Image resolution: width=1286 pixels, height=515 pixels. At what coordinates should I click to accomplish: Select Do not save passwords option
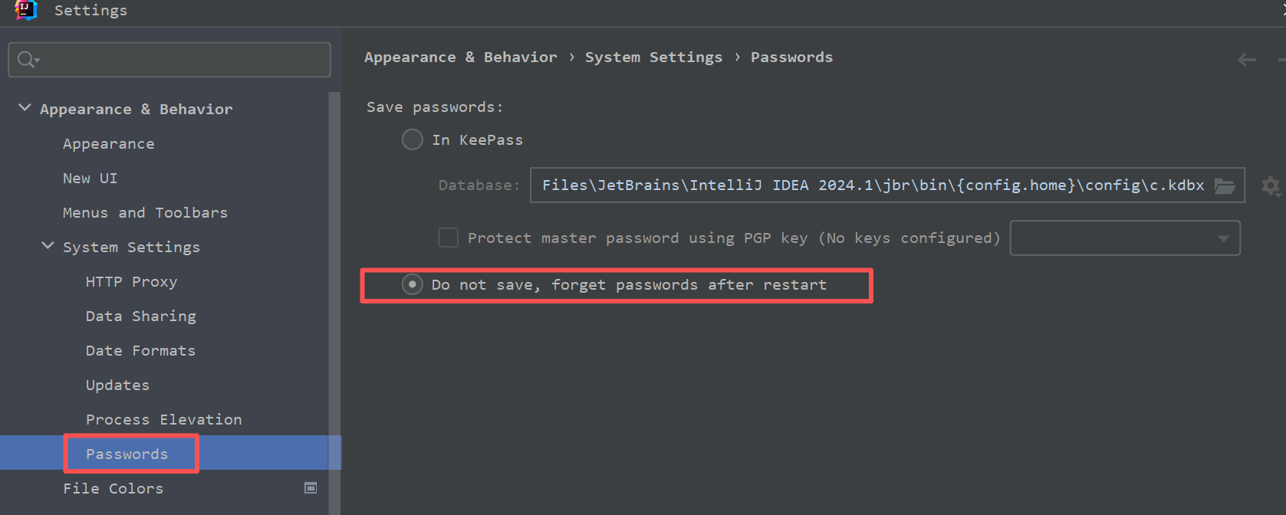(x=413, y=285)
